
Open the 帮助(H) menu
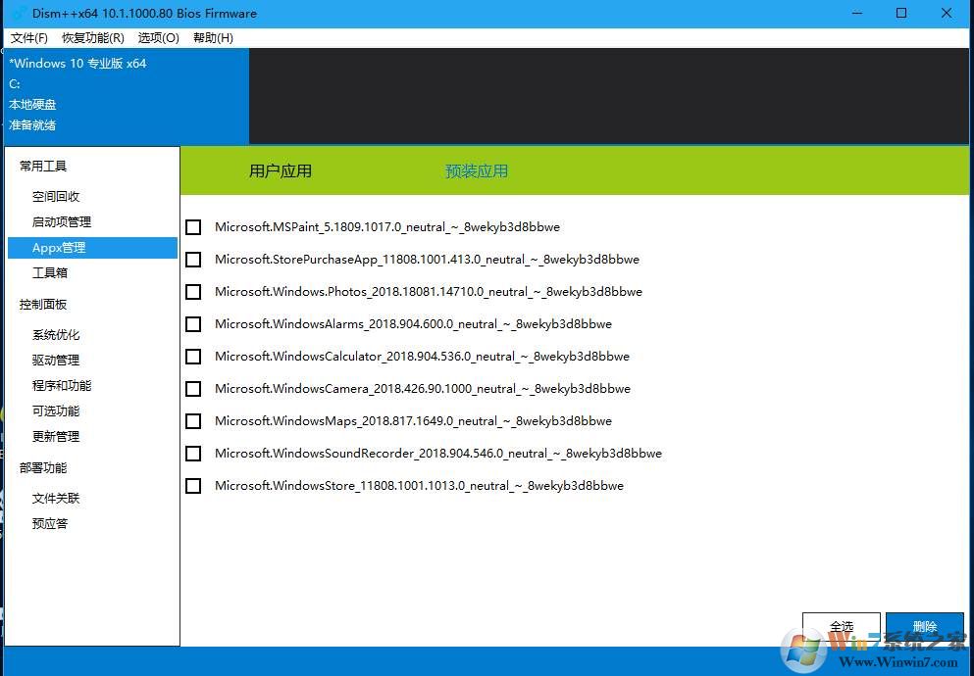point(213,38)
